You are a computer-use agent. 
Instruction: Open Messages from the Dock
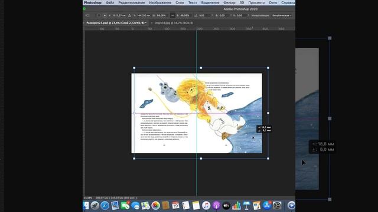coord(135,206)
